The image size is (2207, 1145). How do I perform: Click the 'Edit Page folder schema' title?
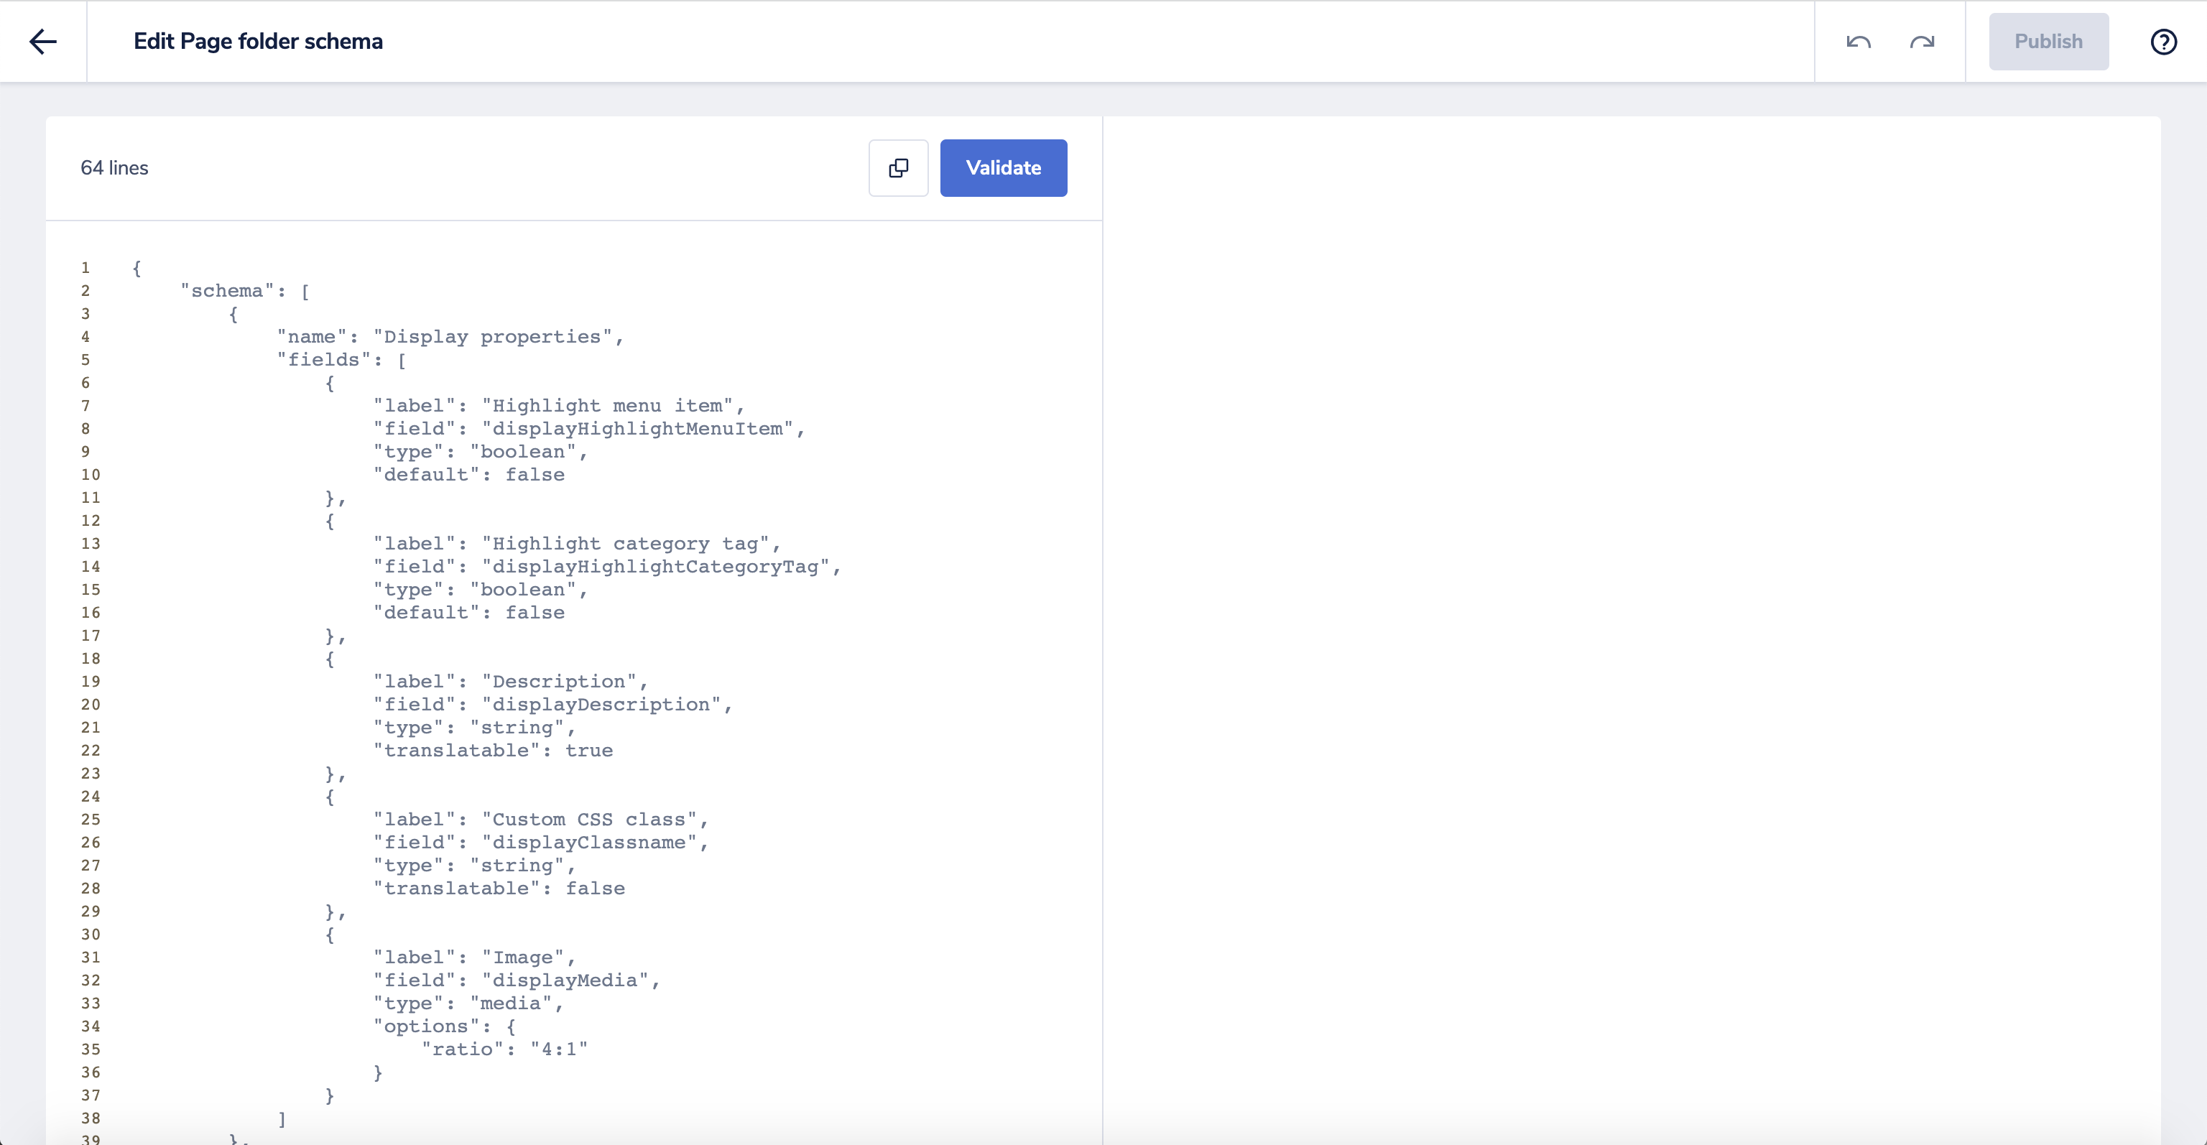pyautogui.click(x=258, y=41)
